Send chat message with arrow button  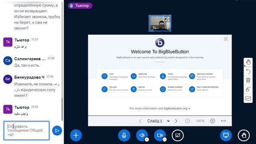(57, 131)
